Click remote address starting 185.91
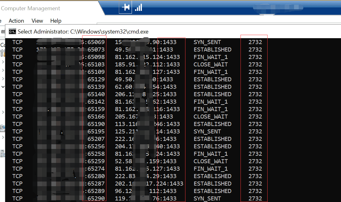 [147, 65]
